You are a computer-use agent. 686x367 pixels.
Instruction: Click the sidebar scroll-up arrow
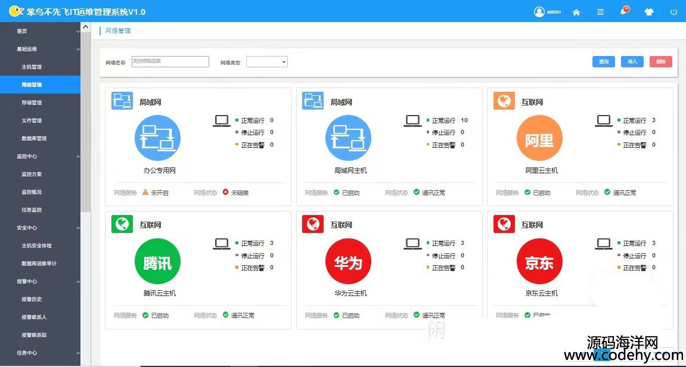(86, 27)
